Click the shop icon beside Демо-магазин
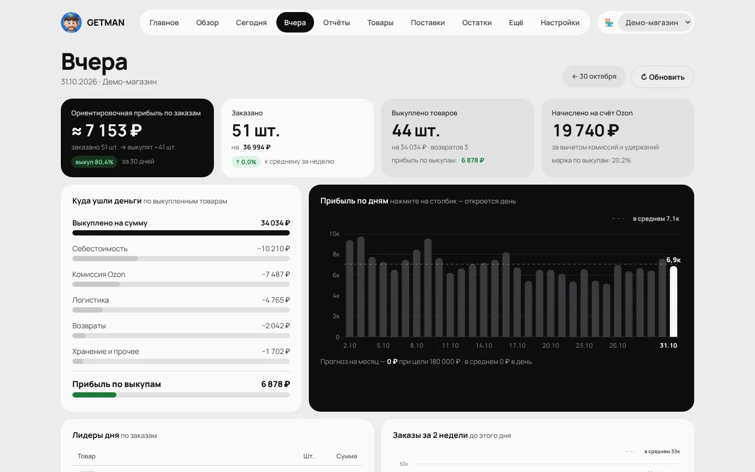755x472 pixels. pos(609,23)
